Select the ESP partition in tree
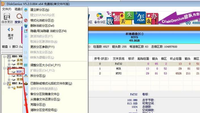Image resolution: width=200 pixels, height=113 pixels. [19, 72]
